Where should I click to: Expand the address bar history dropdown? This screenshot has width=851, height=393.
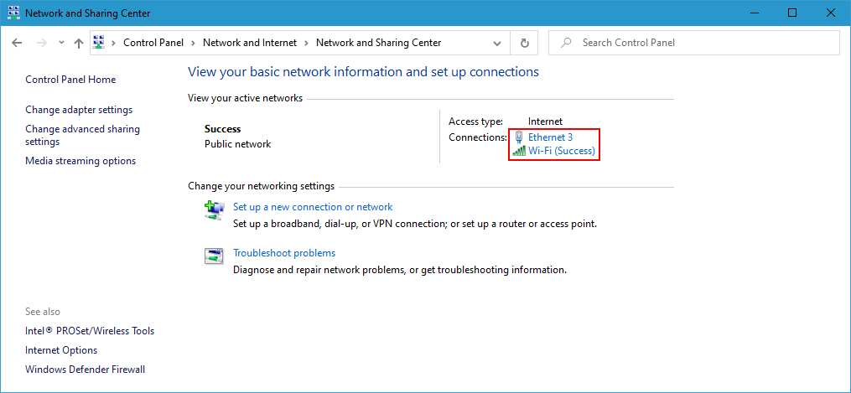click(498, 43)
